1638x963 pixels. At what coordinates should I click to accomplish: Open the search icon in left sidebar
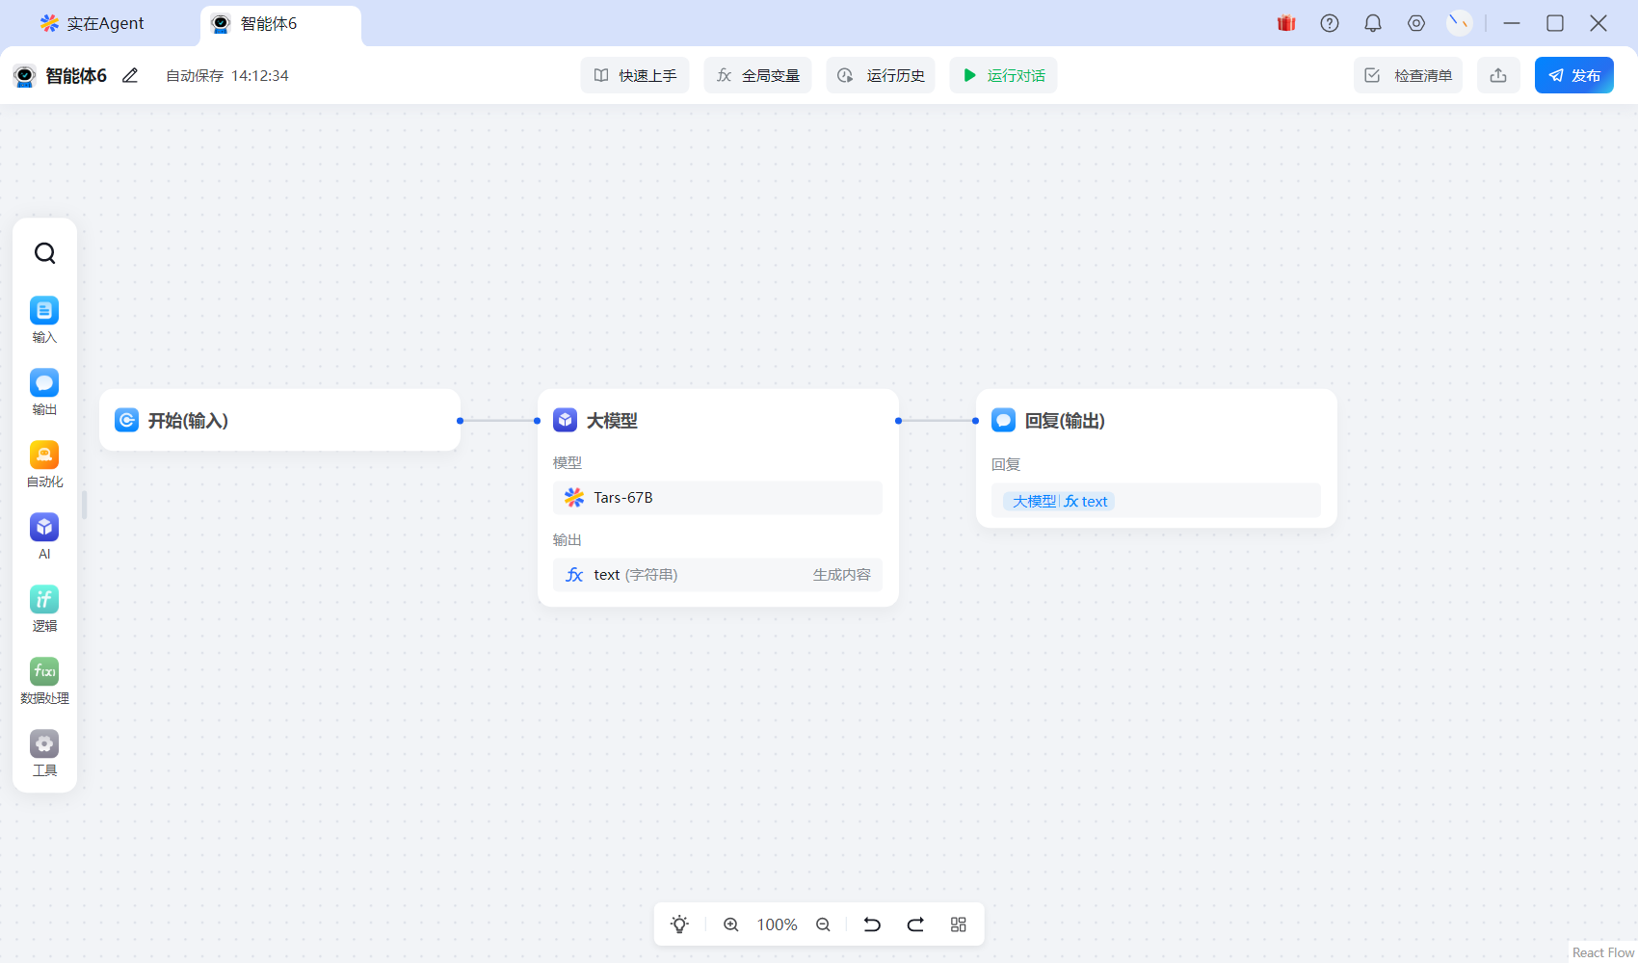44,253
